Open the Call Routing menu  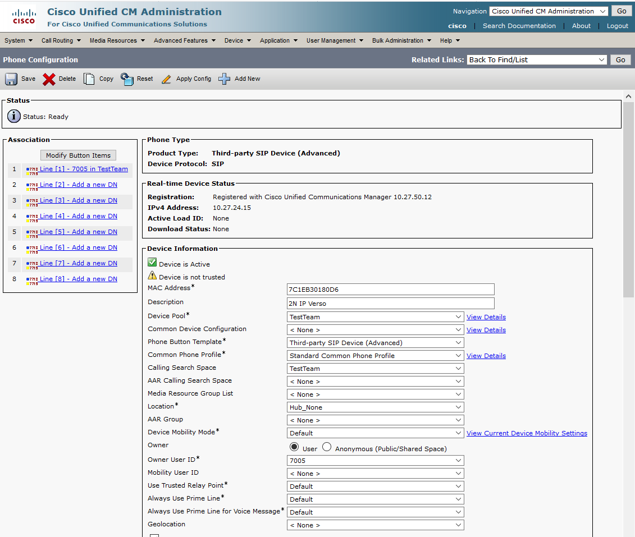(61, 40)
